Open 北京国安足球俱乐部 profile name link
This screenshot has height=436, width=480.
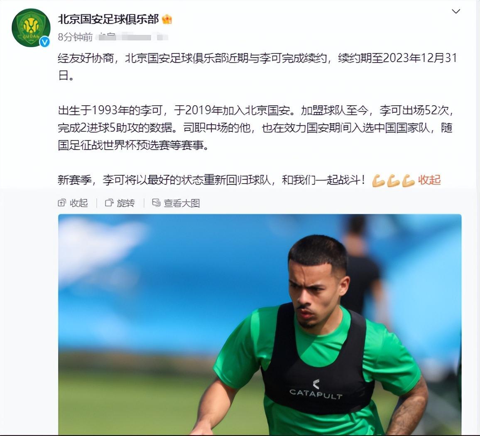pos(108,19)
